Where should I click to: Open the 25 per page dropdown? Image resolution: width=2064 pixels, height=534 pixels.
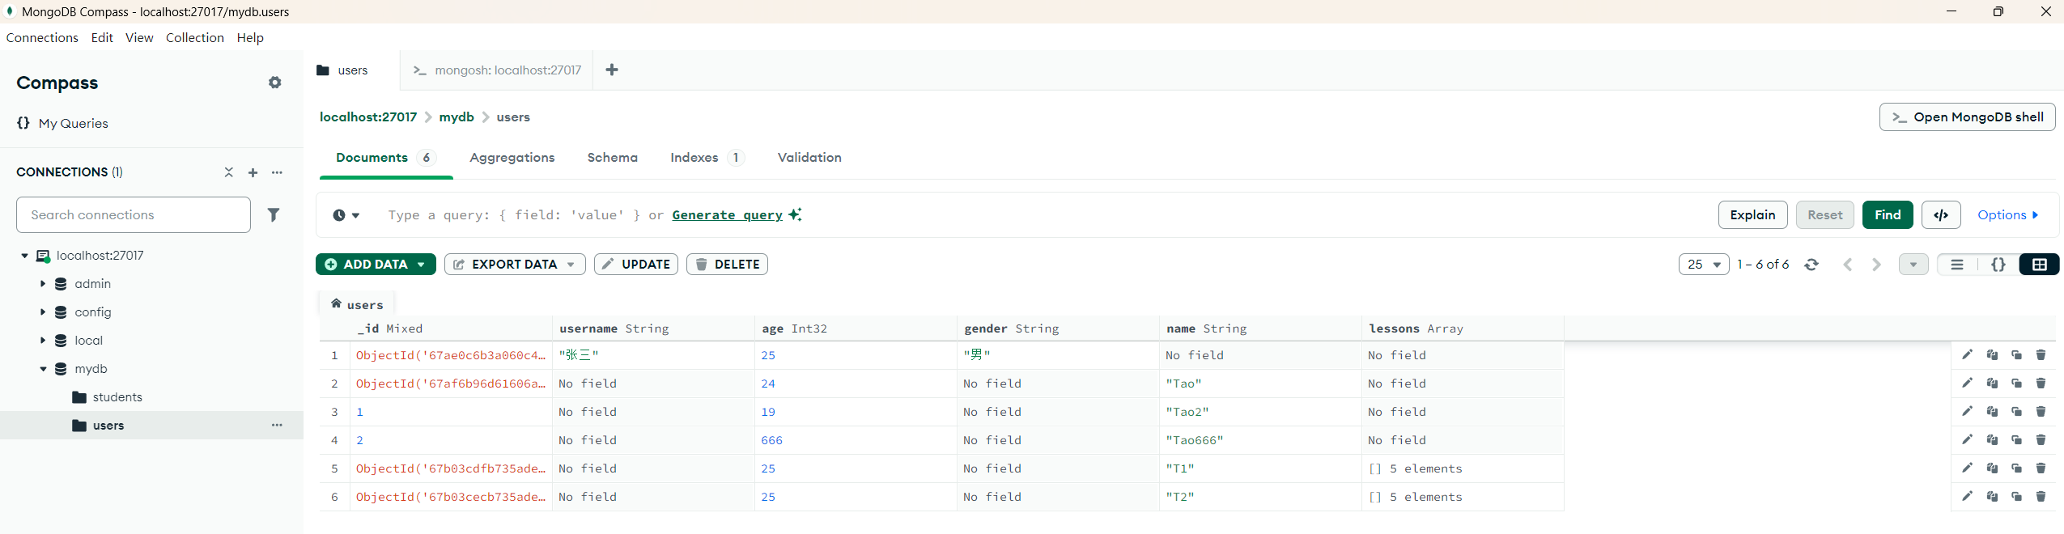pos(1703,265)
